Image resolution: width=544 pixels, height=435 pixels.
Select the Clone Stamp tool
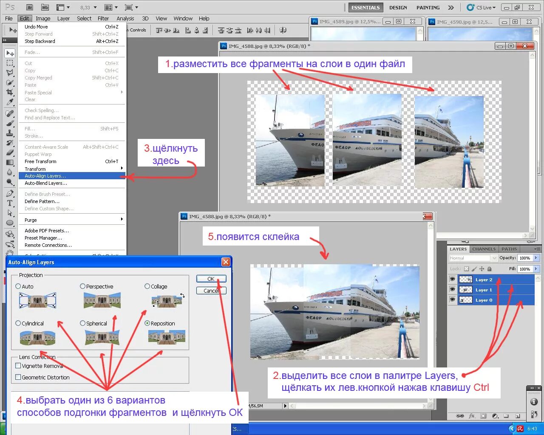(x=10, y=133)
